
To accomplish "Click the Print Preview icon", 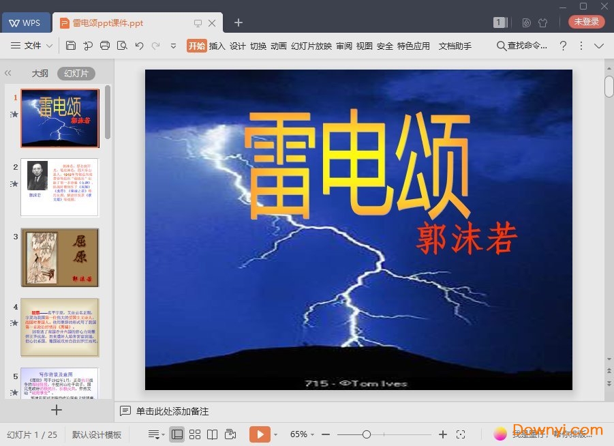I will coord(121,46).
